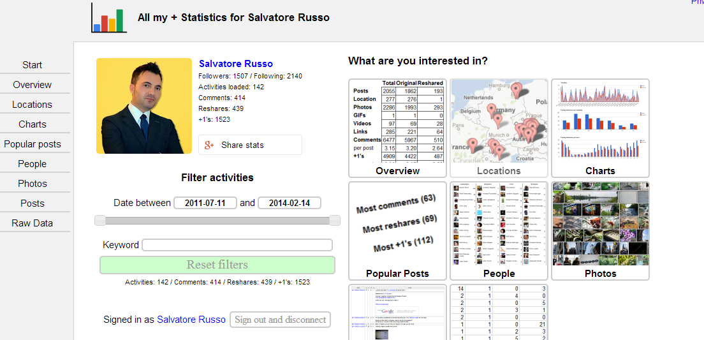Screen dimensions: 704x340
Task: Click the filter summary line below Reset filters
Action: point(217,282)
